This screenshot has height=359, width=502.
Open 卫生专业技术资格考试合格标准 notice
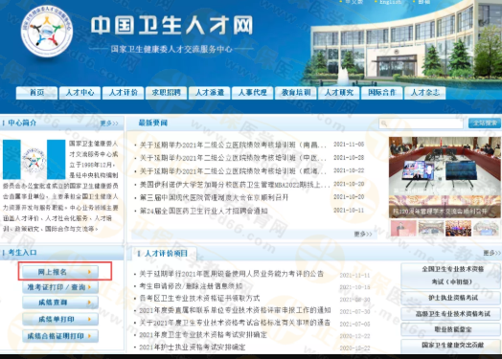tap(235, 323)
